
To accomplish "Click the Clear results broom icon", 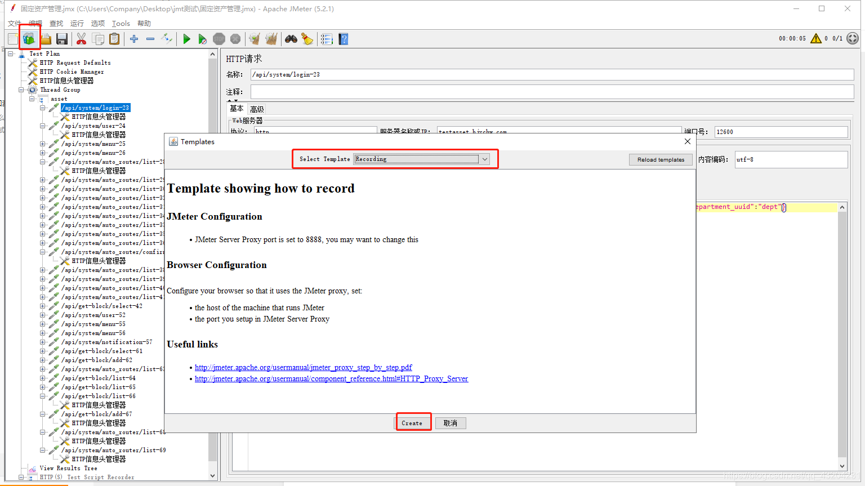I will coord(255,39).
